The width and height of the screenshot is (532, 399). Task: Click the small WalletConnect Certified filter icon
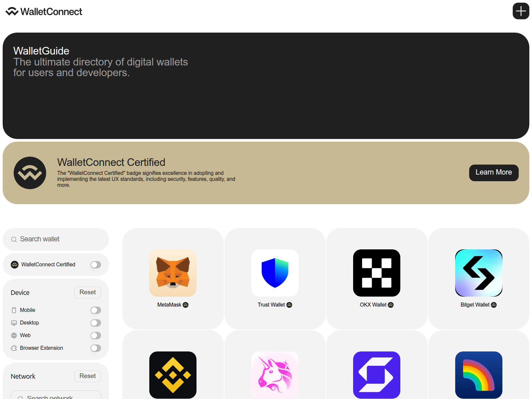[x=15, y=265]
